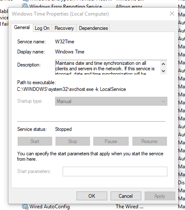Click the W32Time service name value
Screen dimensions: 185x210
tap(64, 42)
